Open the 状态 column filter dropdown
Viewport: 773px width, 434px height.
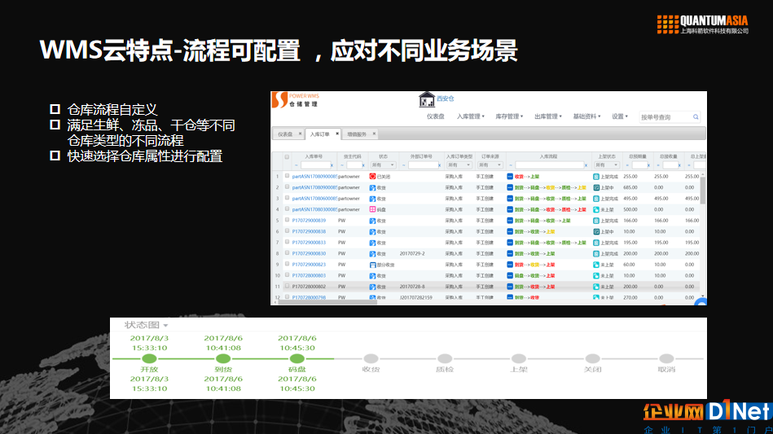click(383, 165)
